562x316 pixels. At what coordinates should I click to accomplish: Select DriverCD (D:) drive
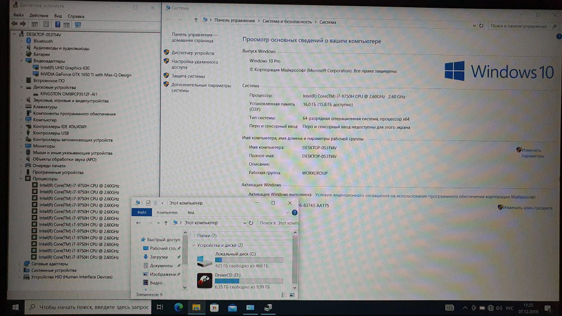tap(240, 281)
